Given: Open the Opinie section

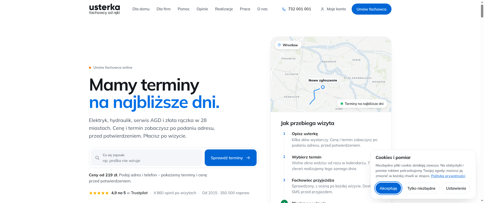Looking at the screenshot, I should point(202,9).
